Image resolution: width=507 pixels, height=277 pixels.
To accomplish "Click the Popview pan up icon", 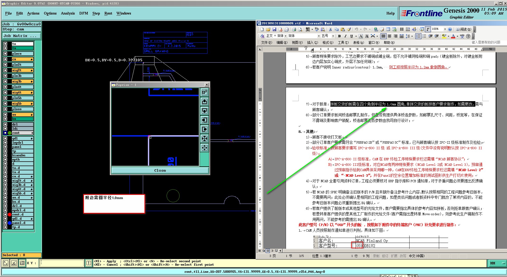I will pos(204,101).
